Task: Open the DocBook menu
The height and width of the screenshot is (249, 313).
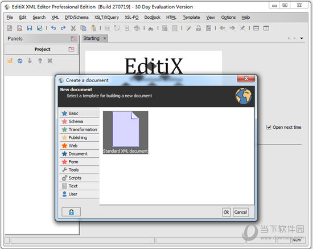Action: (x=153, y=18)
